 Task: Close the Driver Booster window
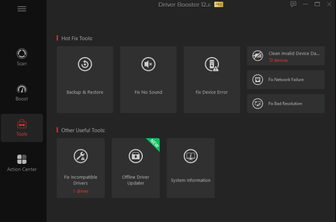(329, 4)
